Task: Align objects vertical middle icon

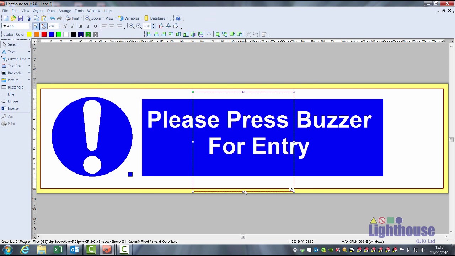Action: click(x=178, y=34)
